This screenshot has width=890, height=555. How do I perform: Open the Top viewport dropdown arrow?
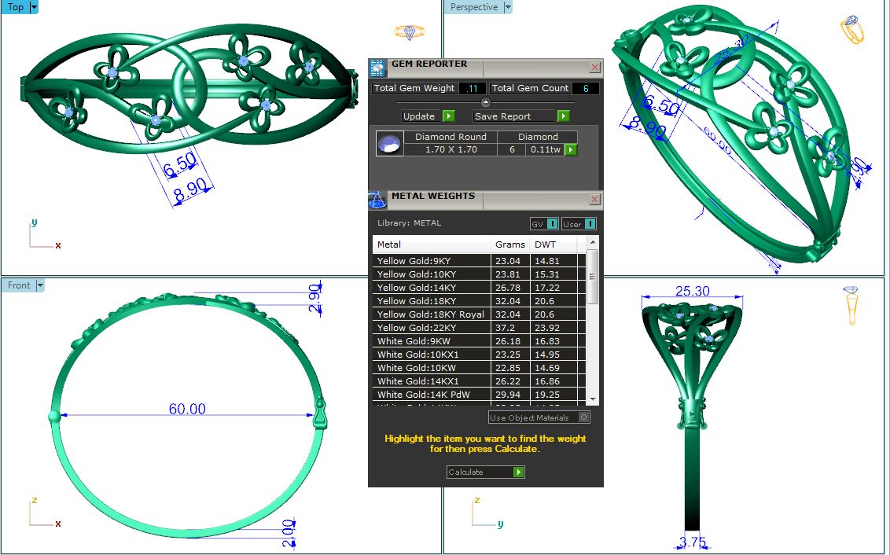tap(34, 7)
